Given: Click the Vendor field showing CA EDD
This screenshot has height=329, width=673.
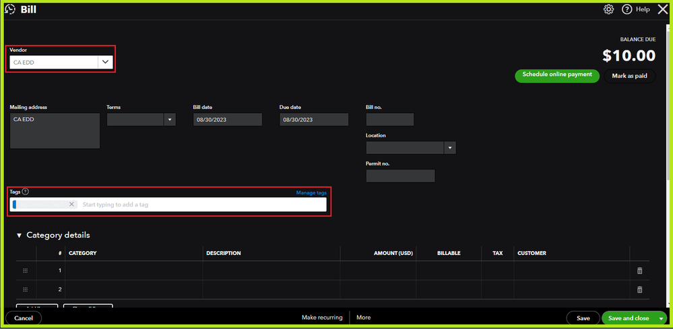Looking at the screenshot, I should [54, 62].
